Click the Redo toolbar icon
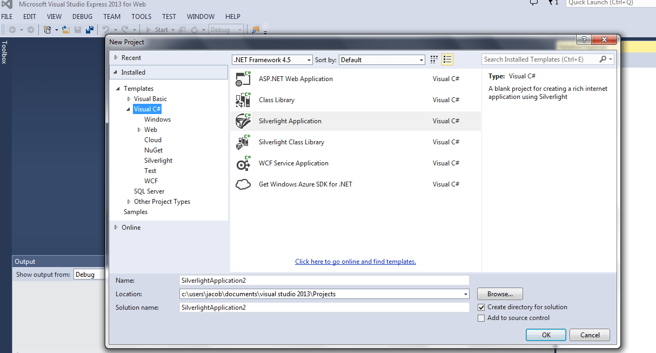The height and width of the screenshot is (353, 656). click(x=125, y=30)
